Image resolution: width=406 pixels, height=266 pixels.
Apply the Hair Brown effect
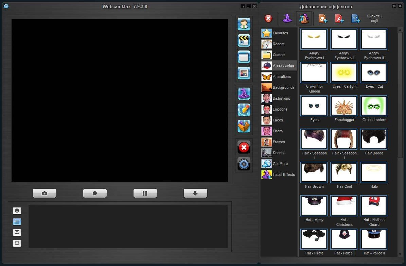coord(314,172)
